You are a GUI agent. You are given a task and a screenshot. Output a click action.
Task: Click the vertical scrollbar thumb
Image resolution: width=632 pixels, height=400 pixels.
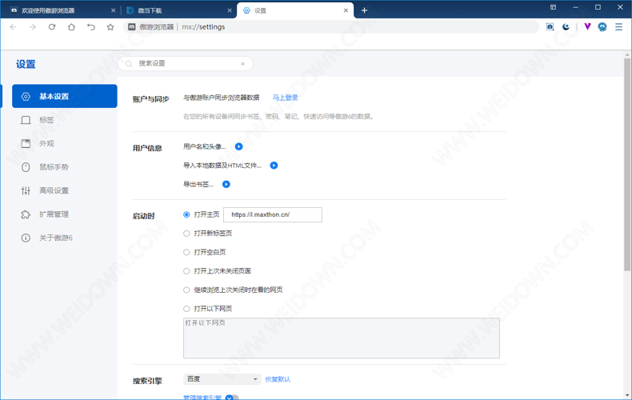627,165
